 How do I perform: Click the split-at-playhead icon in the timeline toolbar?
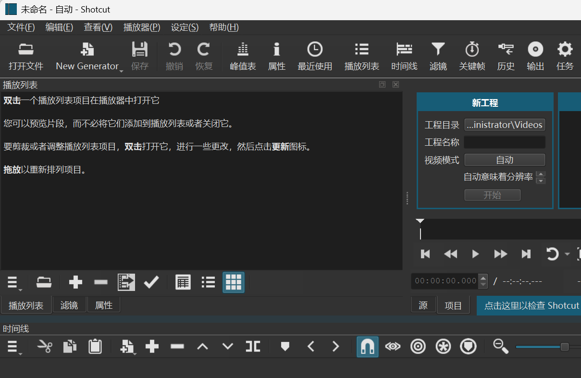[253, 346]
